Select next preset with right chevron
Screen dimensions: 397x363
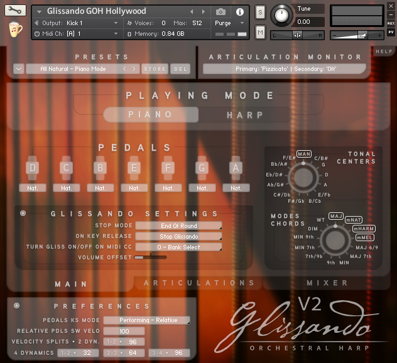click(134, 69)
